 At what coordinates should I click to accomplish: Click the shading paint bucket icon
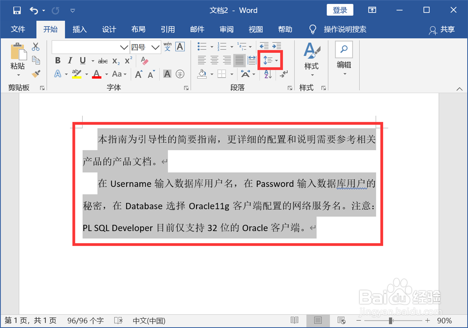pos(202,74)
